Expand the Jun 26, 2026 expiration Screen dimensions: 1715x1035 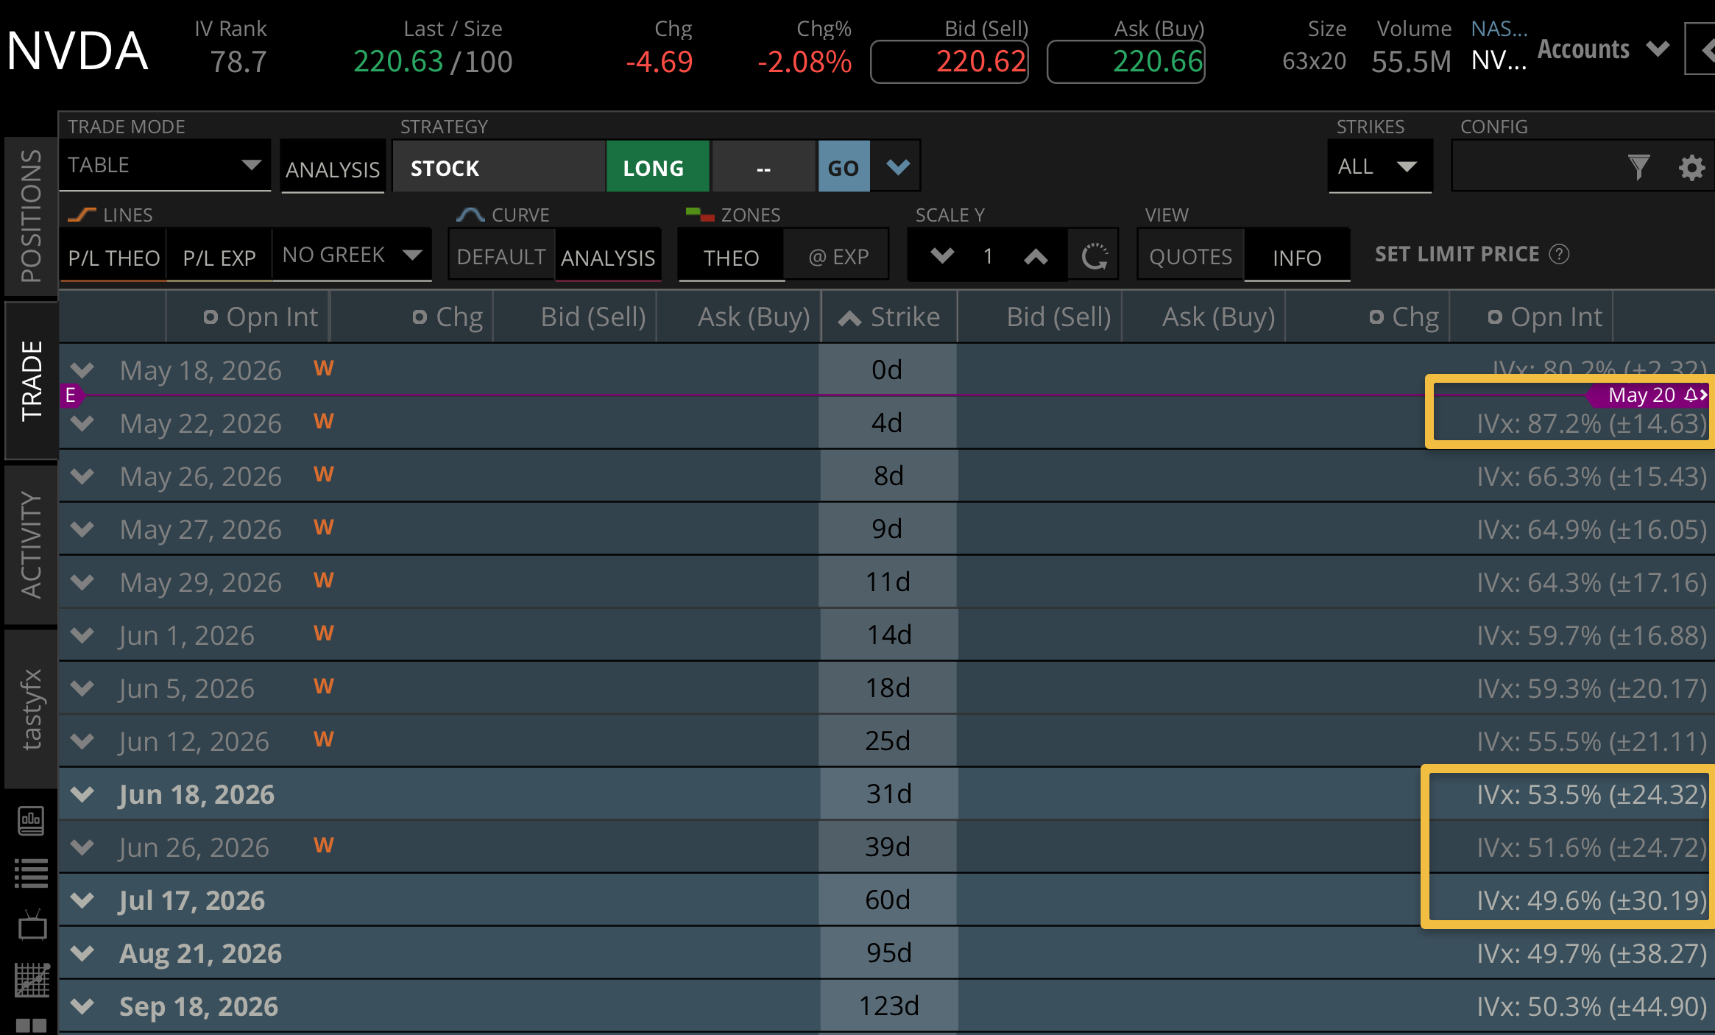pyautogui.click(x=82, y=847)
